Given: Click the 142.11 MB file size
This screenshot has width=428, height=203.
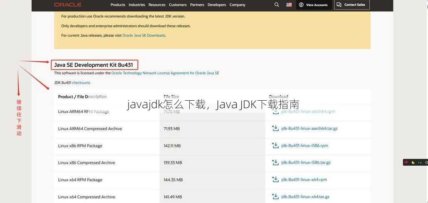Looking at the screenshot, I should pos(172,146).
